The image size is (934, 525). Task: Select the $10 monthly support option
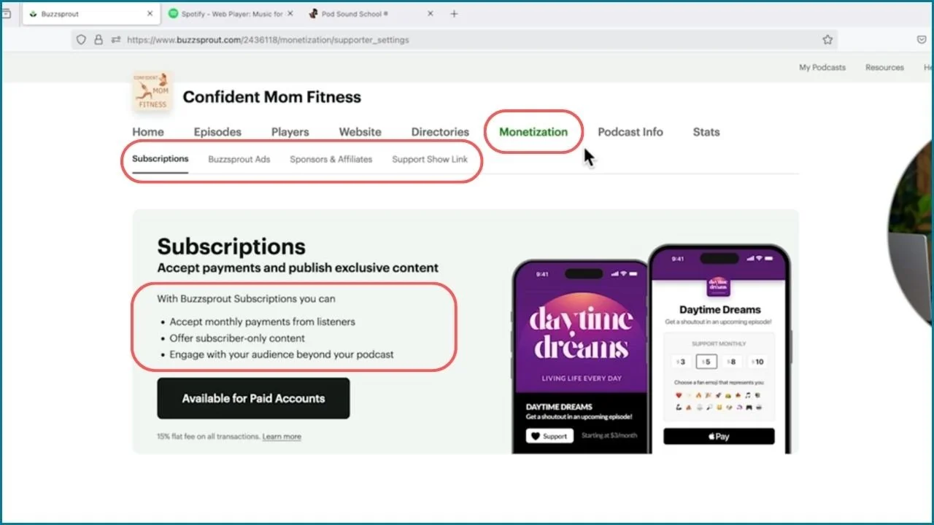point(757,362)
